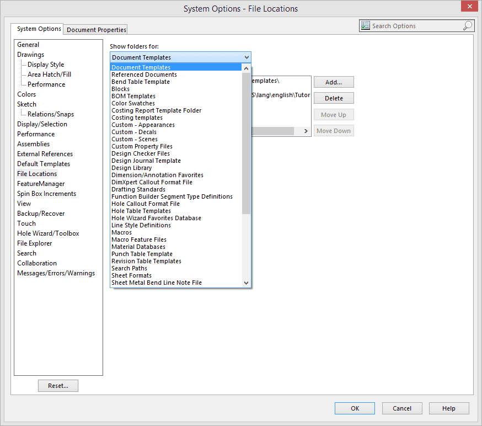Collapse the Show folders for dropdown
This screenshot has width=482, height=426.
tap(246, 57)
